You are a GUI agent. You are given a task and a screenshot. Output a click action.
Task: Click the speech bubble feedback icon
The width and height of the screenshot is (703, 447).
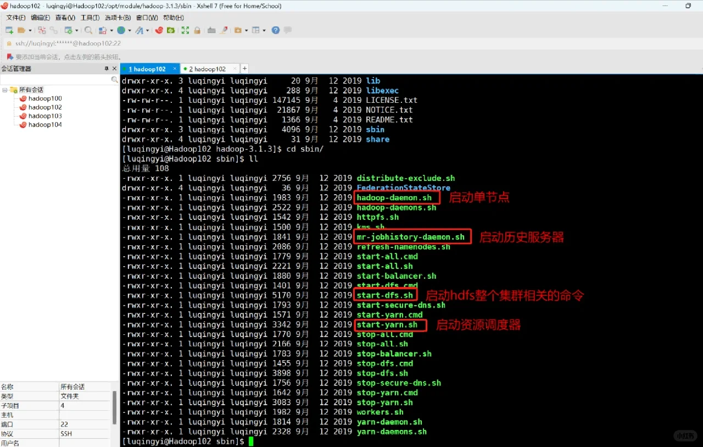pyautogui.click(x=287, y=30)
